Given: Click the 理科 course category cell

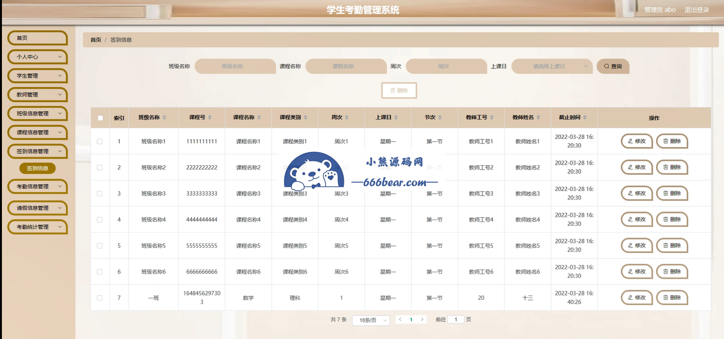Looking at the screenshot, I should coord(295,298).
